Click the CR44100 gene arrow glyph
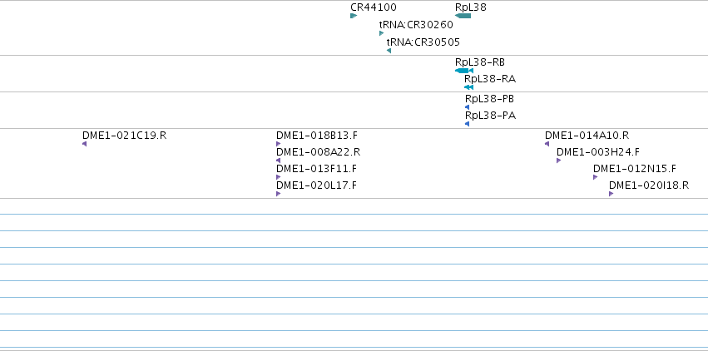The height and width of the screenshot is (351, 708). pyautogui.click(x=354, y=16)
